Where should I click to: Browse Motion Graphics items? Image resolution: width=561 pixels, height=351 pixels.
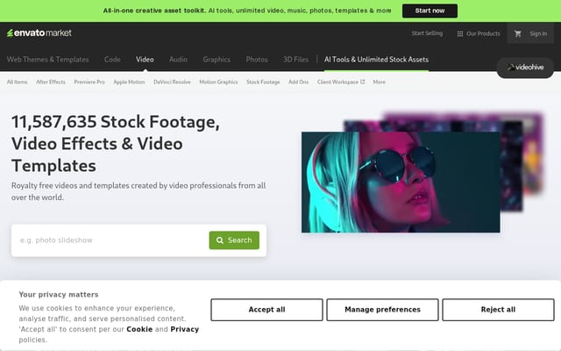coord(218,82)
